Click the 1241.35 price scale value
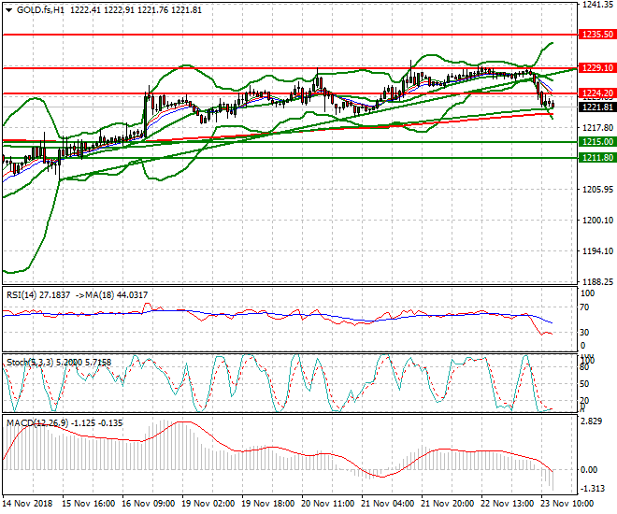This screenshot has width=617, height=514. [597, 5]
